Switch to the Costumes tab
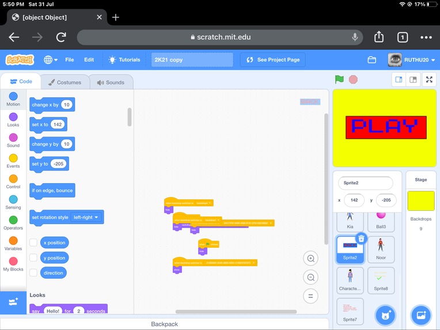440x330 pixels. (x=65, y=82)
